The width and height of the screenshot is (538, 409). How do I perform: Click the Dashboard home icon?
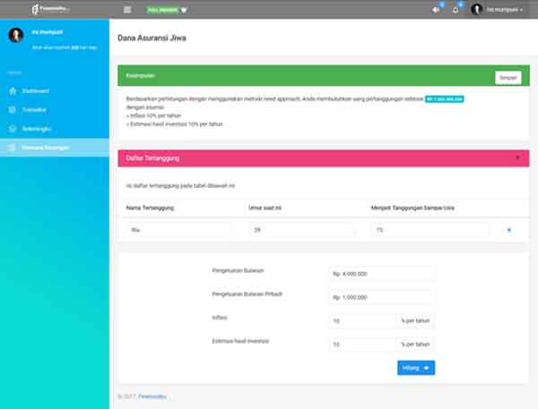(12, 91)
